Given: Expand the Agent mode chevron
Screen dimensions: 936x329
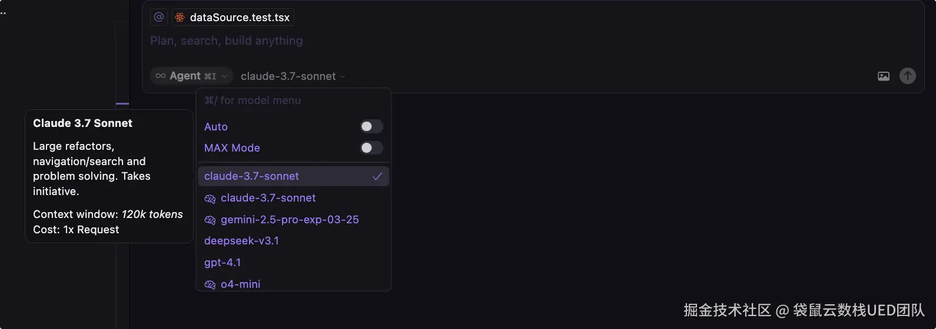Looking at the screenshot, I should click(224, 76).
